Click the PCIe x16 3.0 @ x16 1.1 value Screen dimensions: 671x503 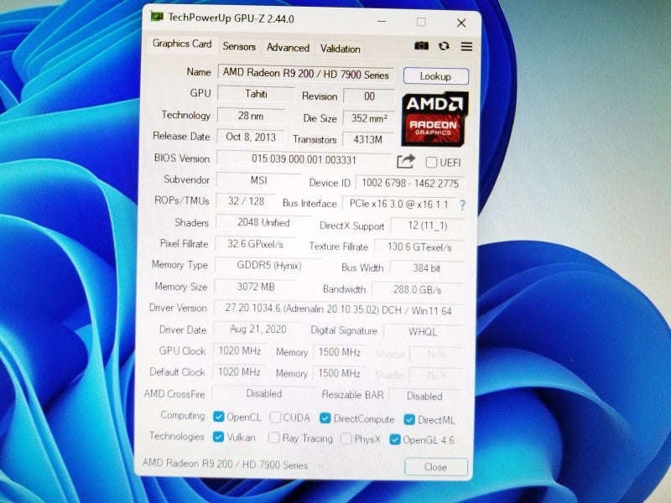coord(399,204)
